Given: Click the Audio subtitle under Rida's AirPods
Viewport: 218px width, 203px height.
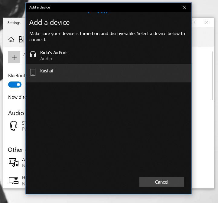Looking at the screenshot, I should tap(46, 59).
